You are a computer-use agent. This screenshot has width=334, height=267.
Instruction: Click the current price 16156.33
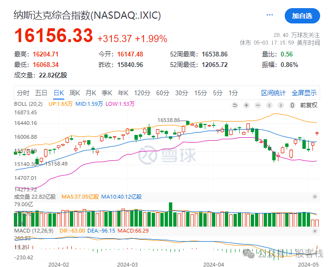coord(54,35)
